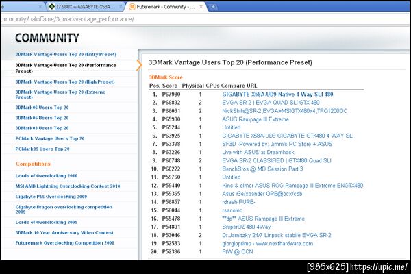Open FtW @ OCN result link
Image resolution: width=411 pixels, height=274 pixels.
(x=238, y=251)
